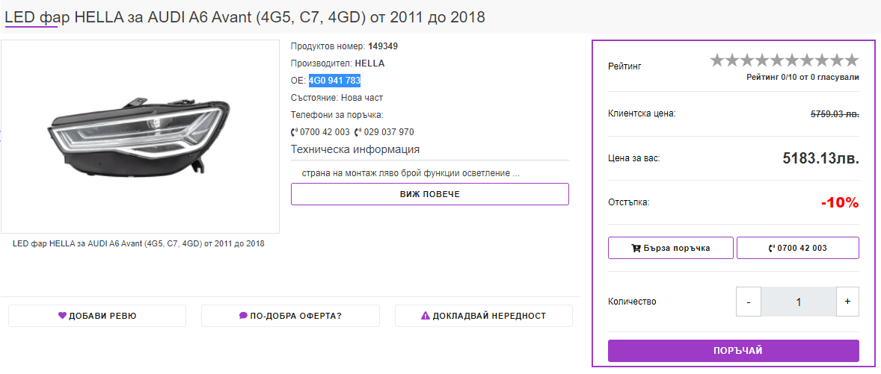Call via the 0700 42 003 button
This screenshot has width=881, height=374.
(797, 248)
